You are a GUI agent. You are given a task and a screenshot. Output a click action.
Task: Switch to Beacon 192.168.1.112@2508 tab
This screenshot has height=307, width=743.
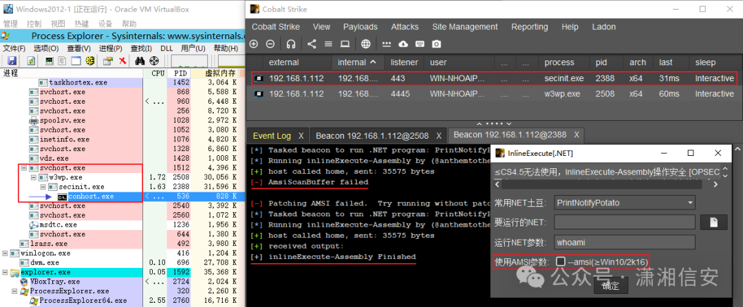[x=372, y=136]
